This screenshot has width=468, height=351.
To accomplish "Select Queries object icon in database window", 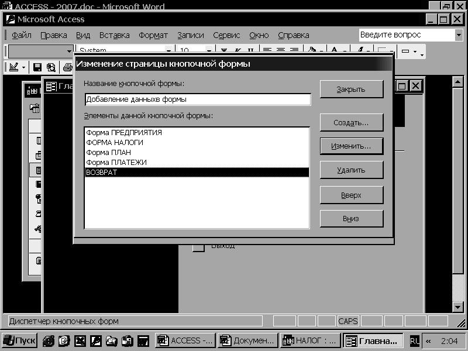I will click(39, 155).
